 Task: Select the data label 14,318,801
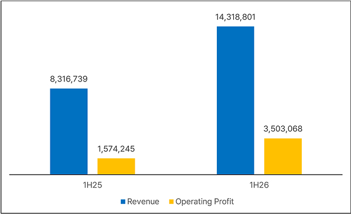pyautogui.click(x=236, y=17)
